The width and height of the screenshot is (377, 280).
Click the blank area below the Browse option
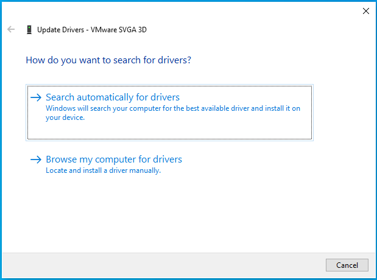[183, 213]
